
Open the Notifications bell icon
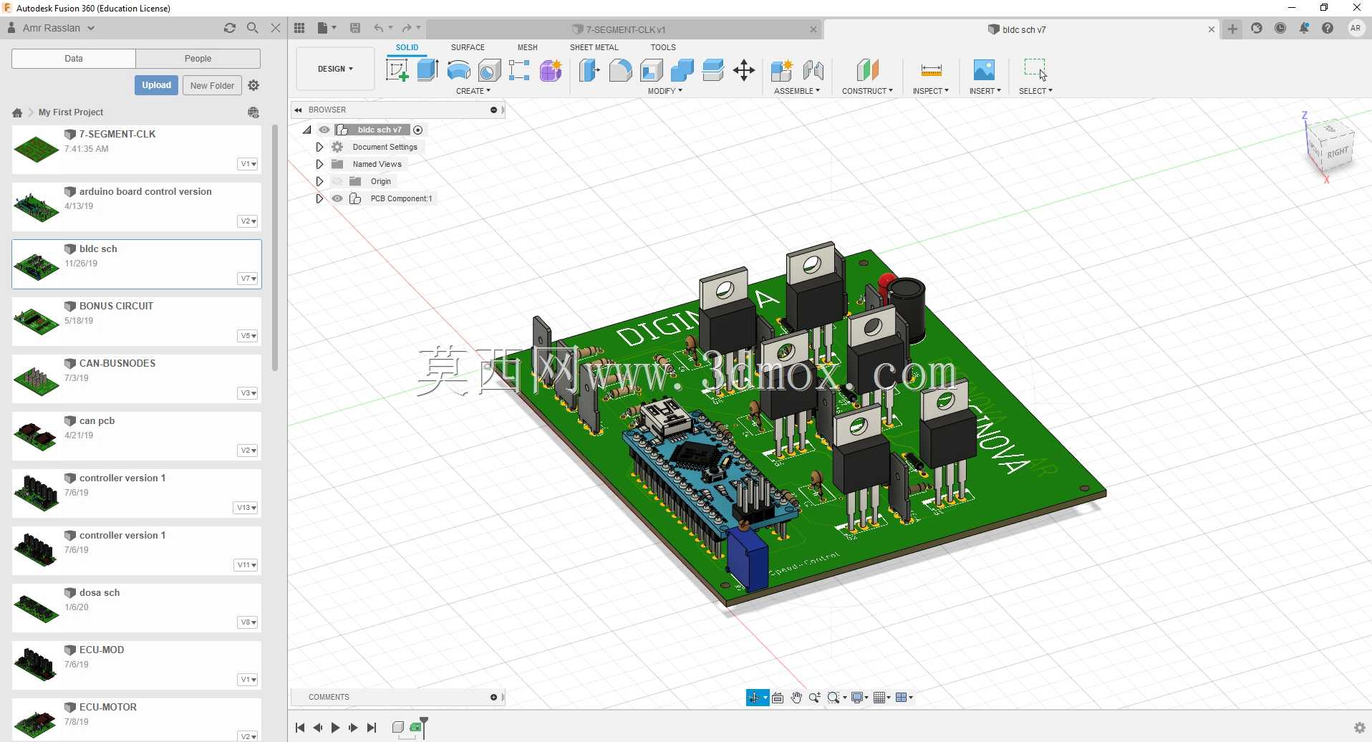[1304, 28]
